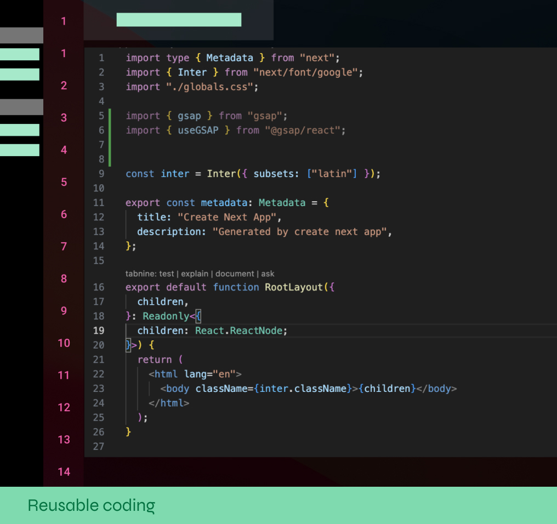Click the gray bar beside sidebar number 3
The height and width of the screenshot is (524, 557).
coord(21,107)
